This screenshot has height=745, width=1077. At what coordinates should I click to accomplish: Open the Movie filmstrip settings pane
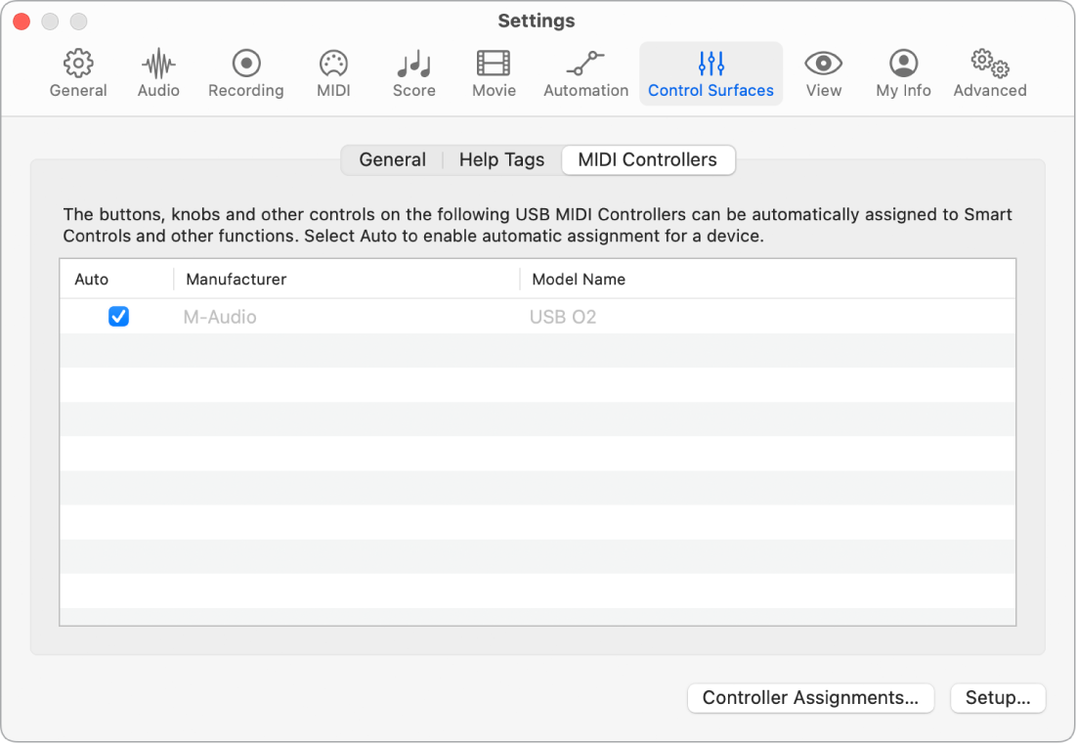[494, 73]
